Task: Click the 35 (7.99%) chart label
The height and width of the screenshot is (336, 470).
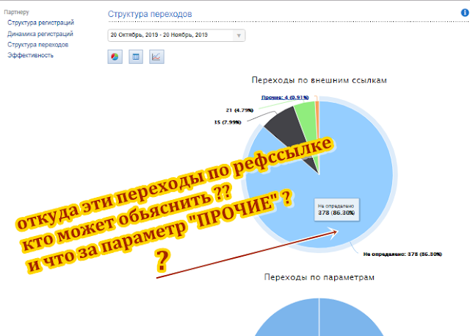Action: pyautogui.click(x=228, y=122)
